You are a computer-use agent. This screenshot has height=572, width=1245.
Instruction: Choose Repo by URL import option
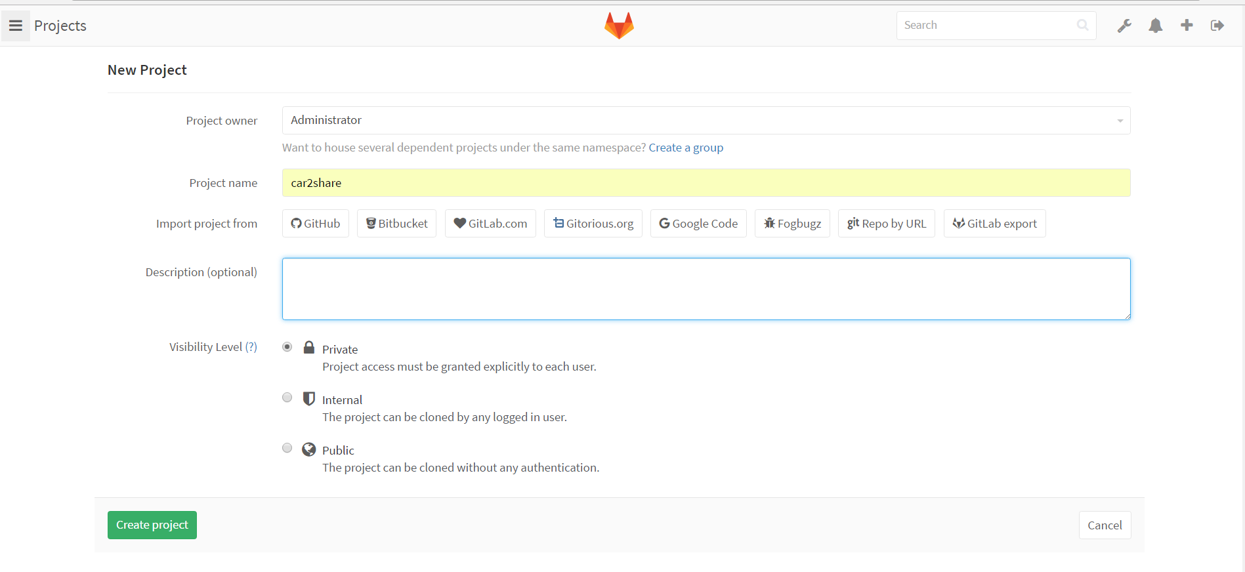click(x=886, y=224)
